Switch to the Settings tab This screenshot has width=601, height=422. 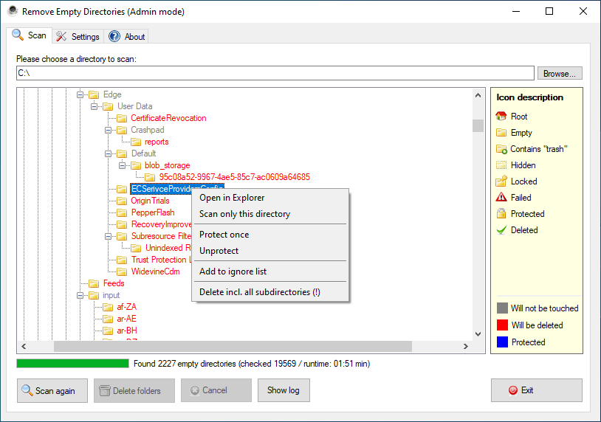pyautogui.click(x=78, y=37)
